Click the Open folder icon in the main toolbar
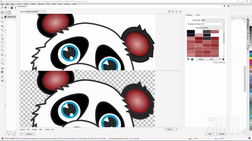 [x=6, y=8]
